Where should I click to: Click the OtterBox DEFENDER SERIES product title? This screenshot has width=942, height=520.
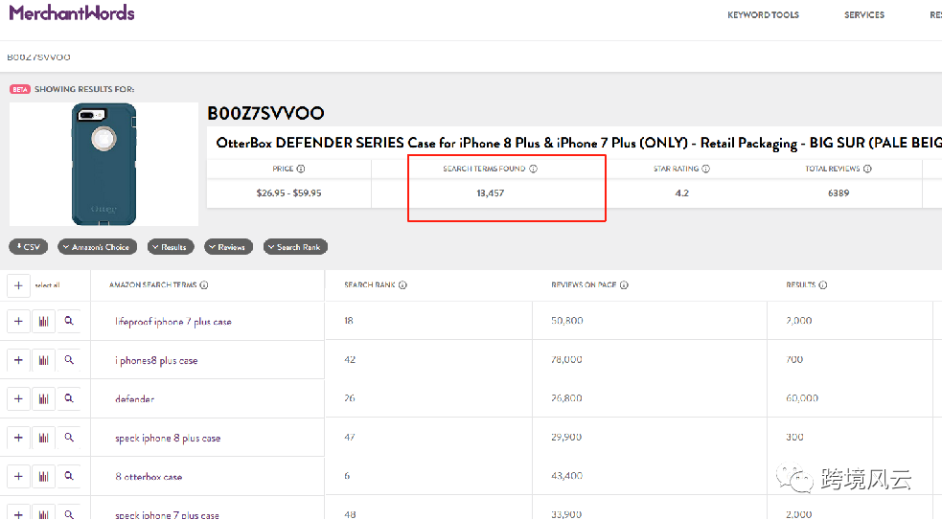tap(579, 143)
